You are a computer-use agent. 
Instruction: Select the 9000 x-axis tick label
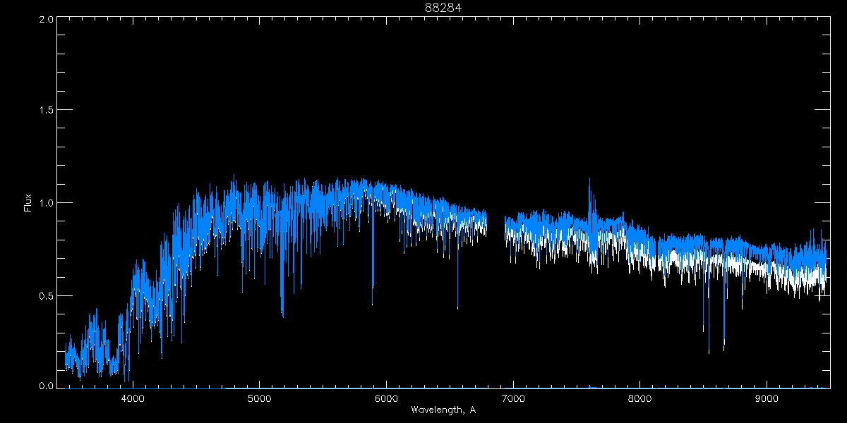click(767, 398)
